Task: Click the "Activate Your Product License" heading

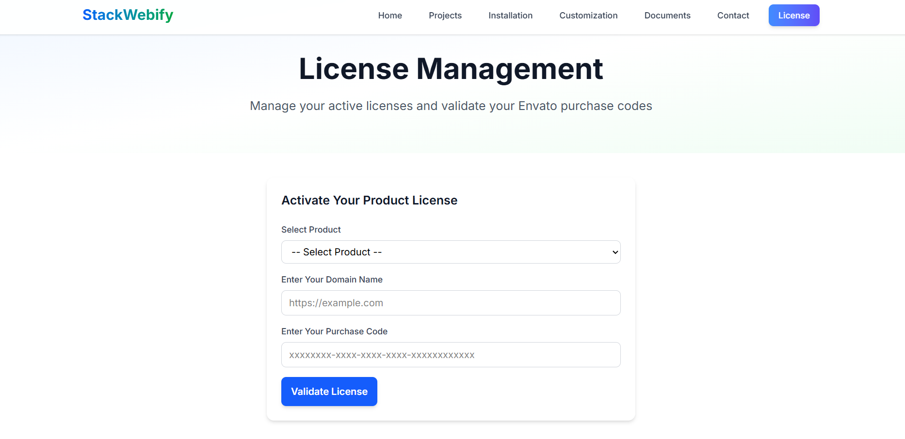Action: coord(369,201)
